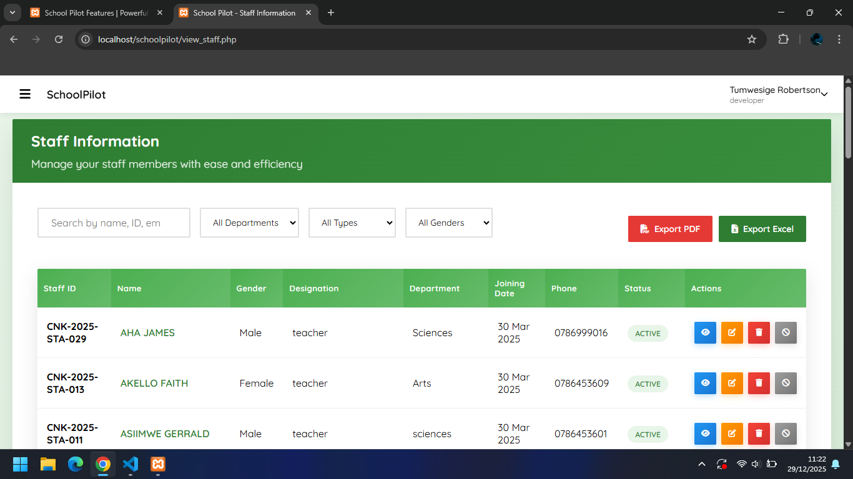View AHA JAMES details with eye icon
Image resolution: width=853 pixels, height=479 pixels.
705,332
